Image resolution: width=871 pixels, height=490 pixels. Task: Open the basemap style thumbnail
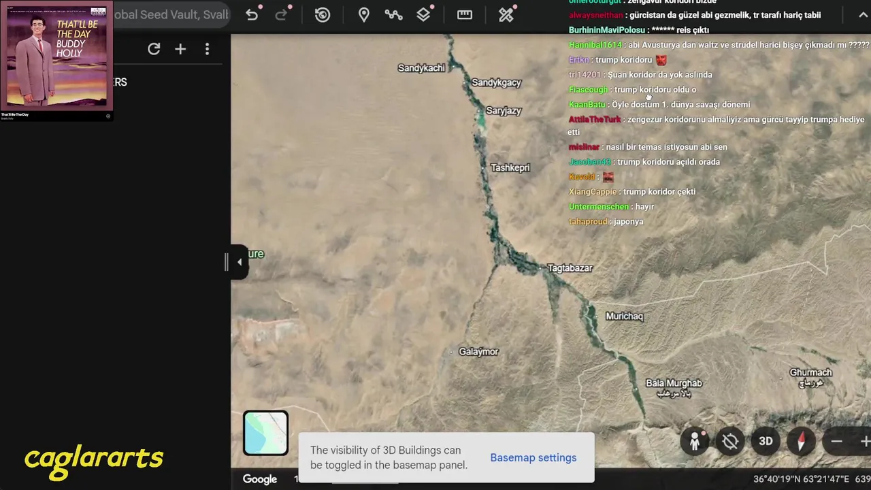coord(265,433)
